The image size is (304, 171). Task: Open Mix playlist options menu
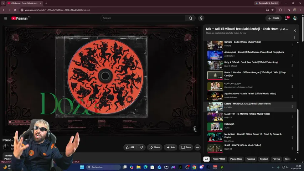coord(295,38)
